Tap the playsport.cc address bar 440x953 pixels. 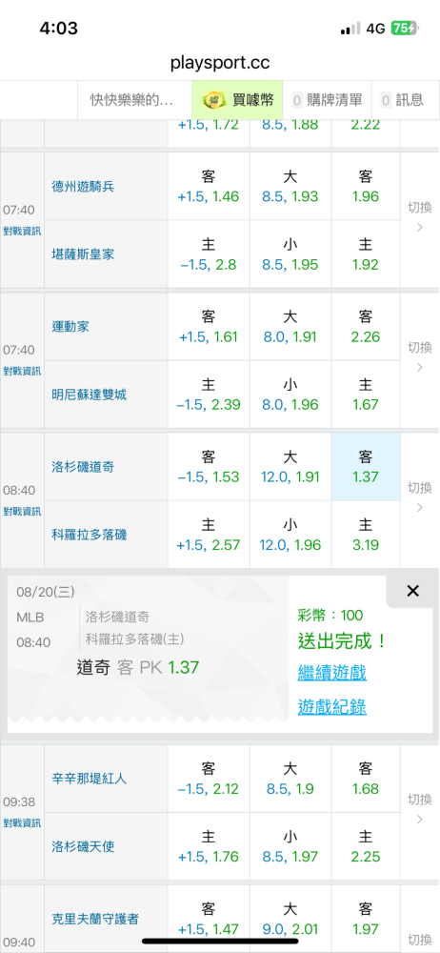220,62
